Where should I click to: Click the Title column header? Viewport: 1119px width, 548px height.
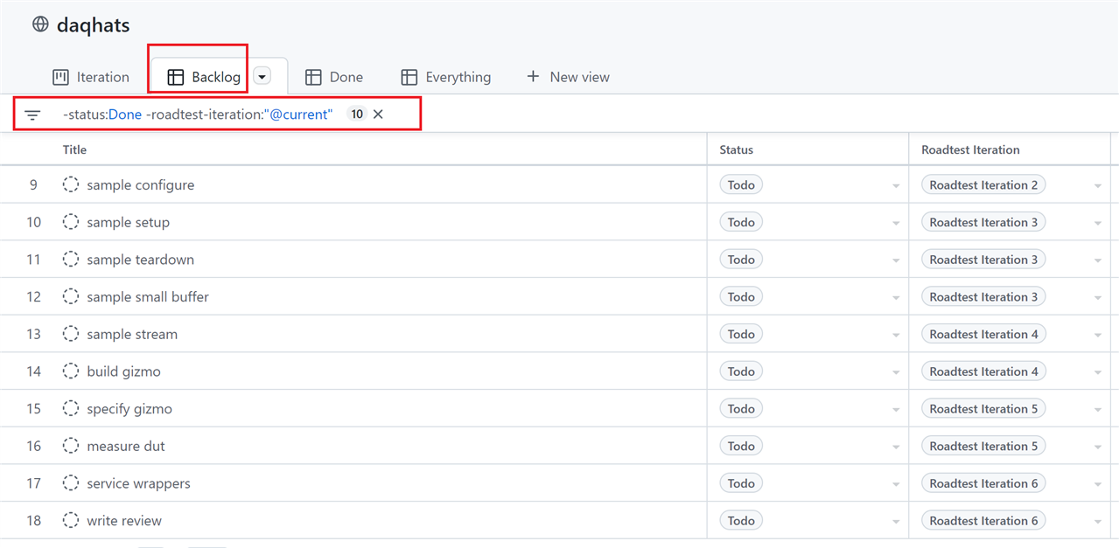[x=74, y=149]
